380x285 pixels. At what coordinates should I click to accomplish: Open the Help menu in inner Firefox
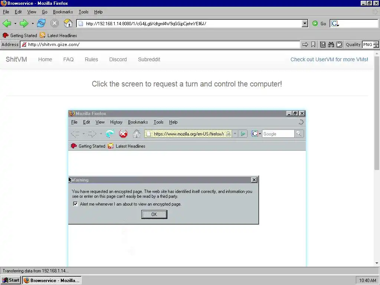pos(173,122)
